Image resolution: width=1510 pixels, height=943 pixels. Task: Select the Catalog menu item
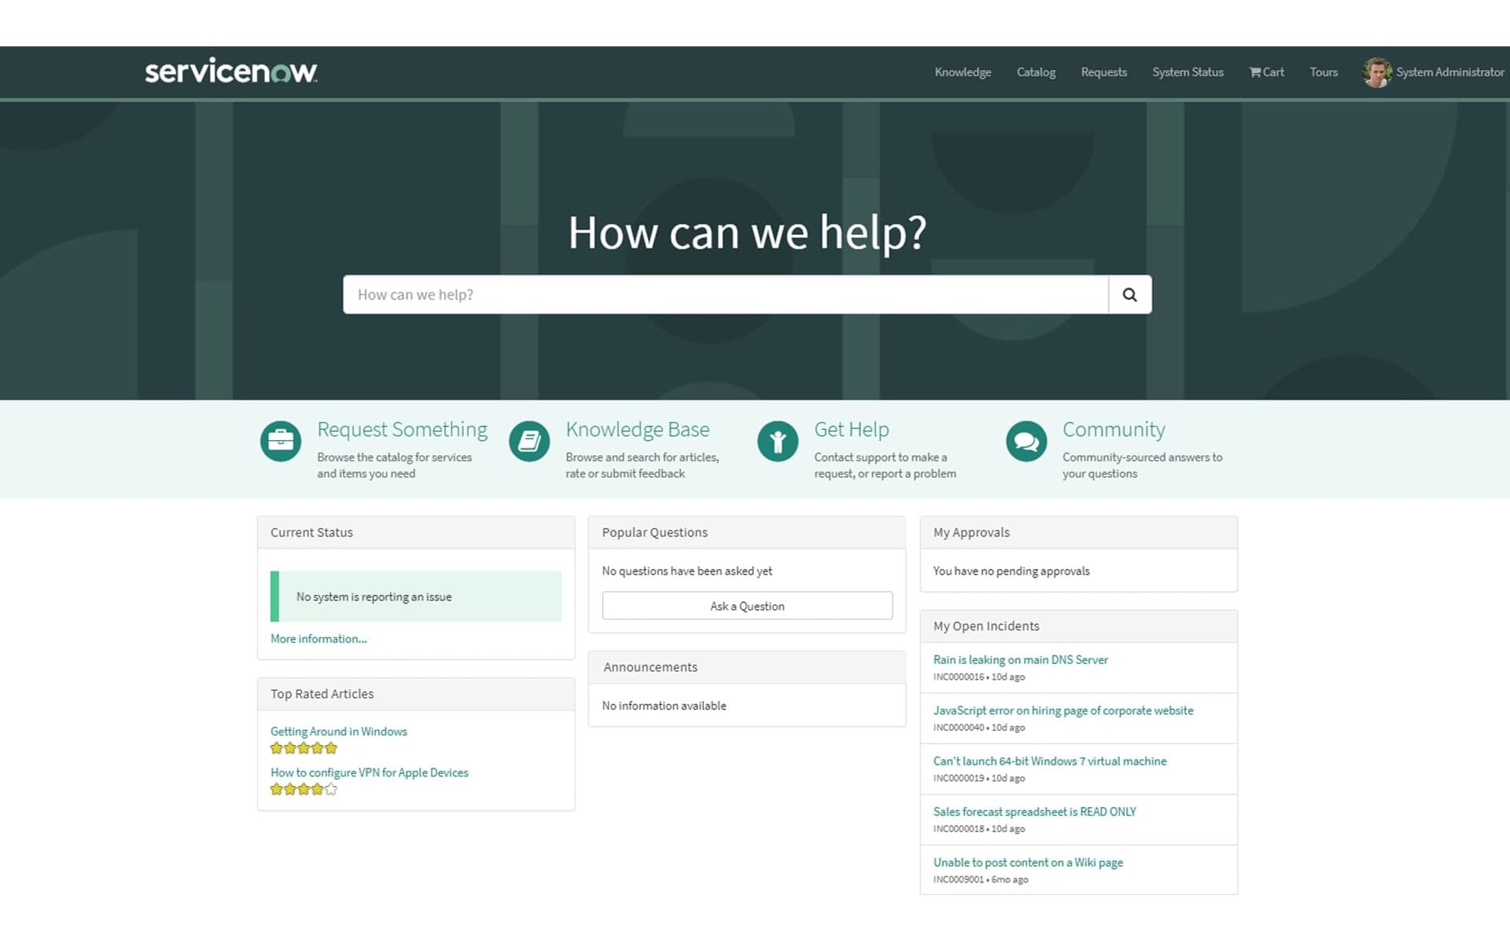[x=1035, y=72]
